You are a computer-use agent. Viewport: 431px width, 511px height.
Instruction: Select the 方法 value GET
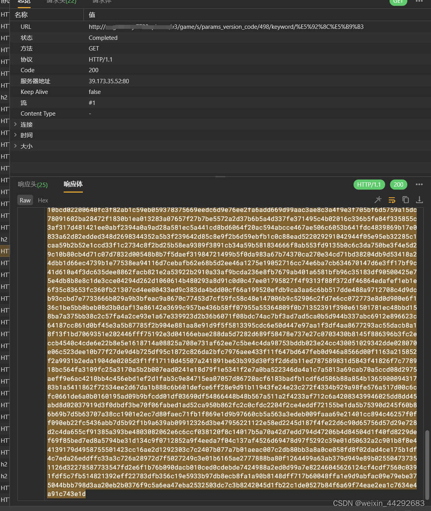94,49
